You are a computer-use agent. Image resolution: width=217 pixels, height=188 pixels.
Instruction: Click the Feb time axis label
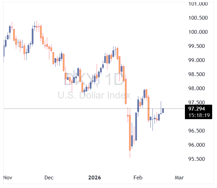click(138, 178)
